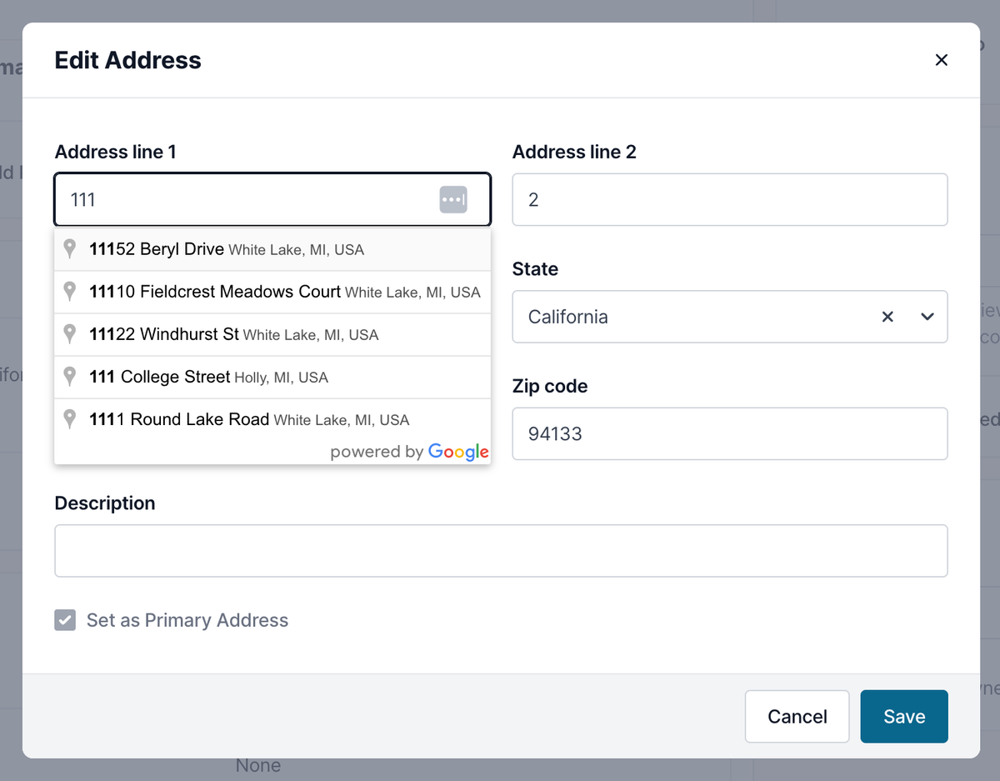
Task: Toggle the Set as Primary Address checkbox
Action: 65,620
